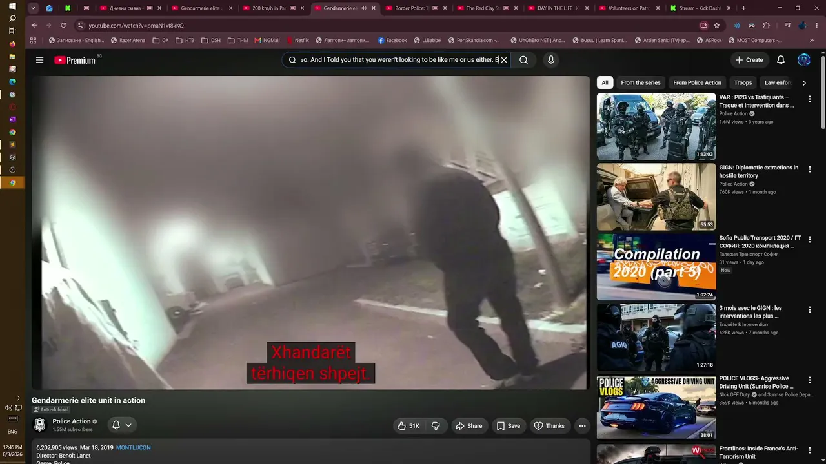Open subscription notification bell dropdown

pyautogui.click(x=122, y=425)
